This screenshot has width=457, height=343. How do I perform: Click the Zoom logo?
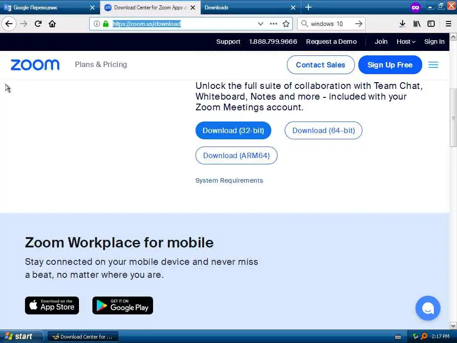click(35, 65)
